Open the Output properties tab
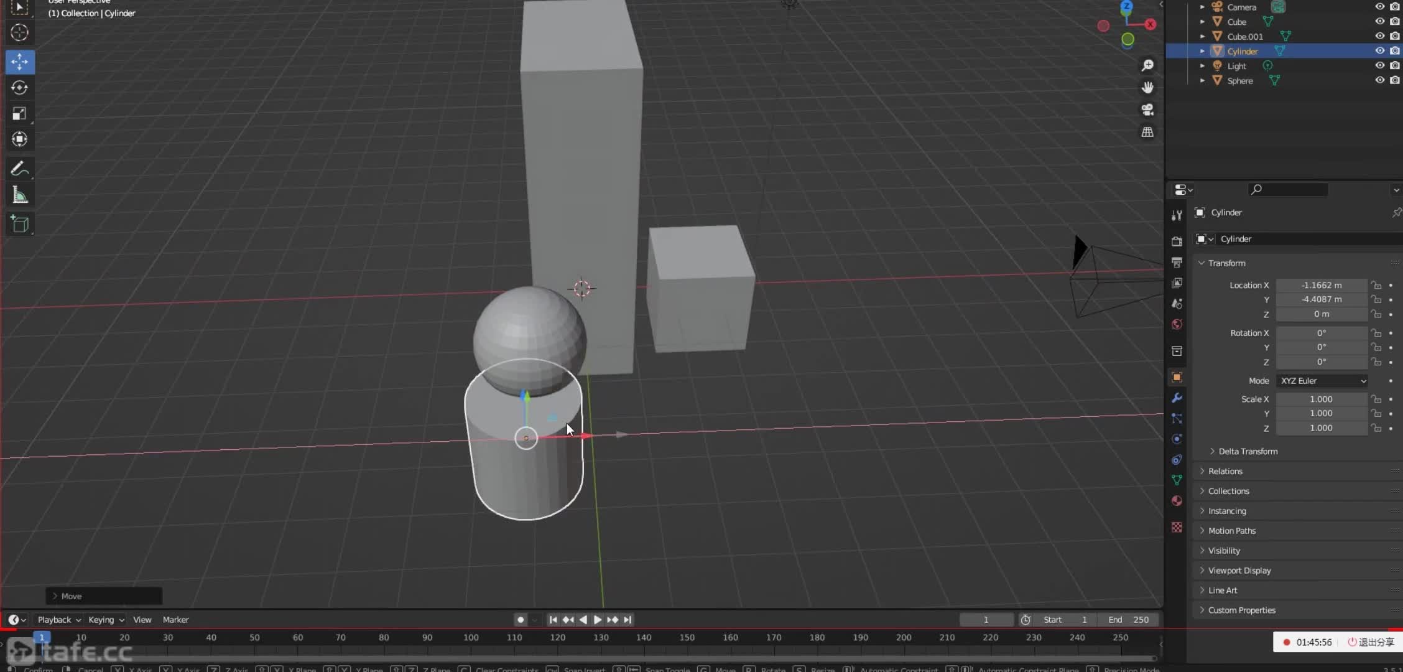Image resolution: width=1403 pixels, height=672 pixels. coord(1177,262)
